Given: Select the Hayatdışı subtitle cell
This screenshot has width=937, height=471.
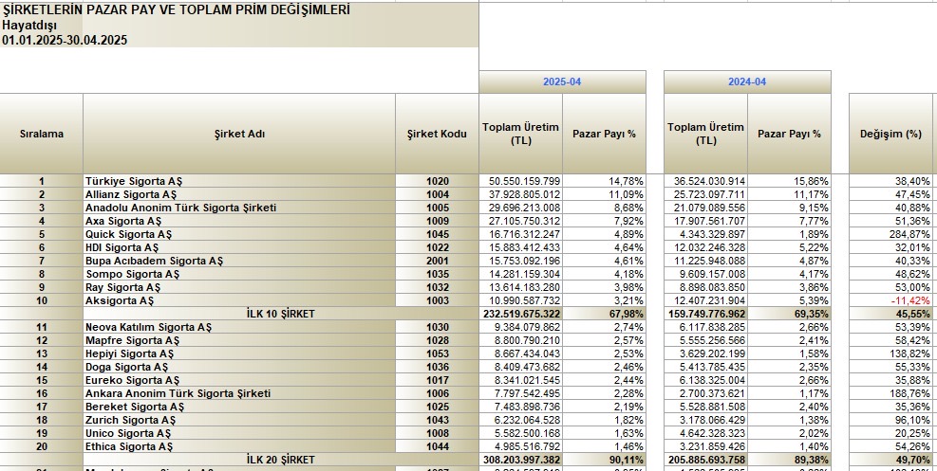Looking at the screenshot, I should [29, 25].
